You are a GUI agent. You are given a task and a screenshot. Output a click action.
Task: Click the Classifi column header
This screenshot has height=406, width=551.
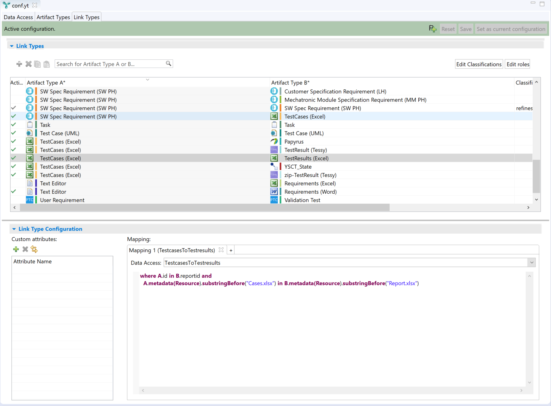[x=524, y=83]
